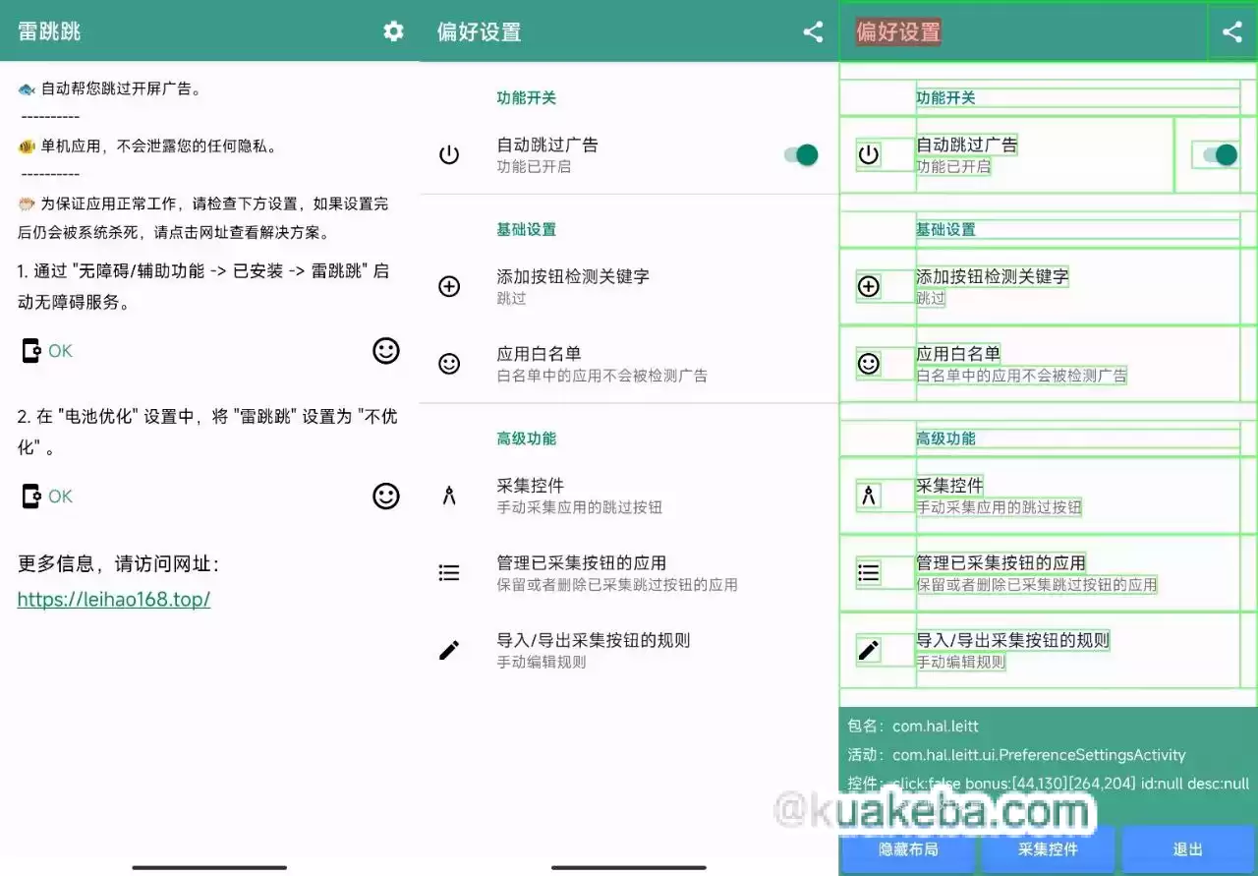The width and height of the screenshot is (1258, 876).
Task: Tap the share icon in the layout overlay header
Action: pyautogui.click(x=1231, y=30)
